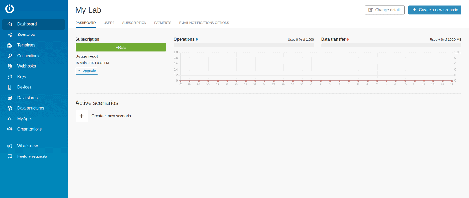Click the Data transfer usage progress bar
Viewport: 469px width, 198px height.
coord(391,45)
